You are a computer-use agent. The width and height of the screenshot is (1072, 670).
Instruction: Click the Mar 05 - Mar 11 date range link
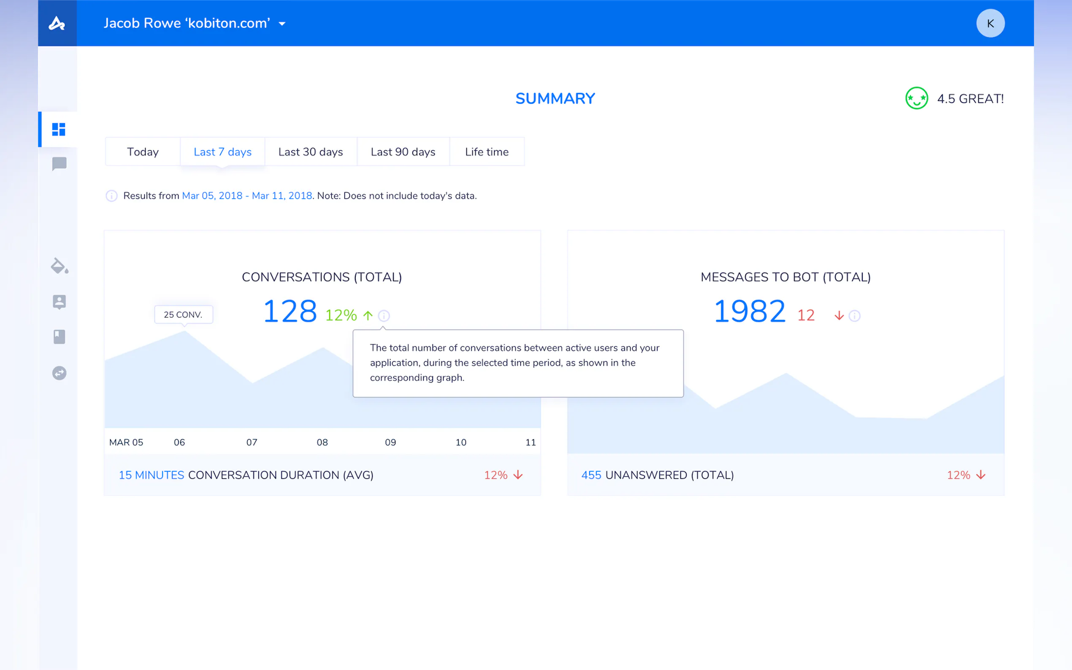(x=247, y=196)
